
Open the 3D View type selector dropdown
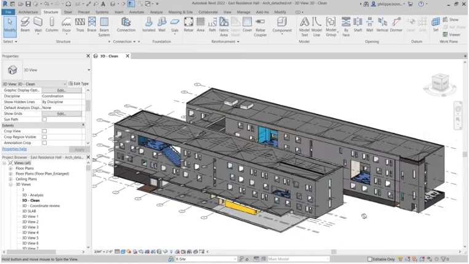(89, 70)
